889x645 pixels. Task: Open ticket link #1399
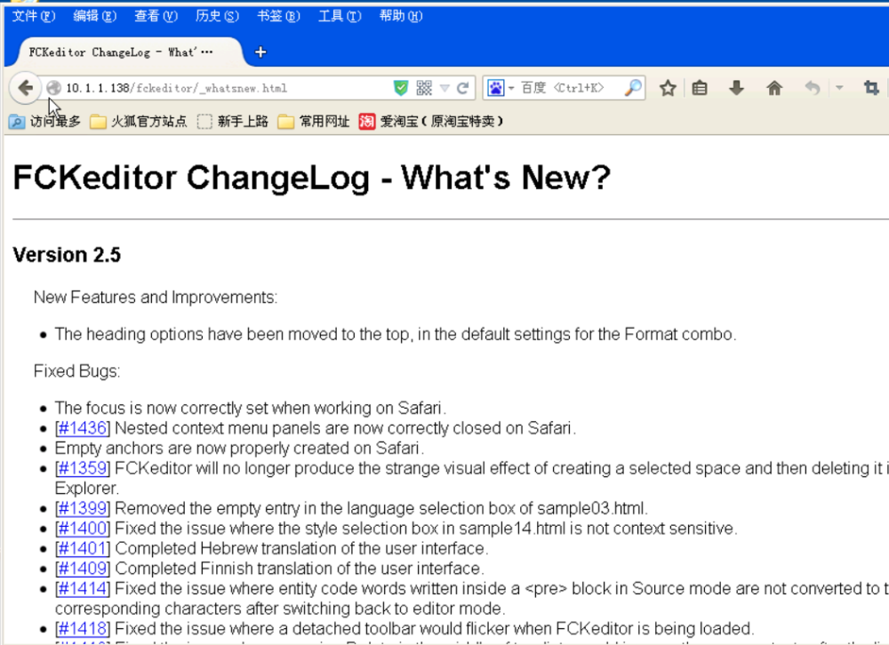83,508
